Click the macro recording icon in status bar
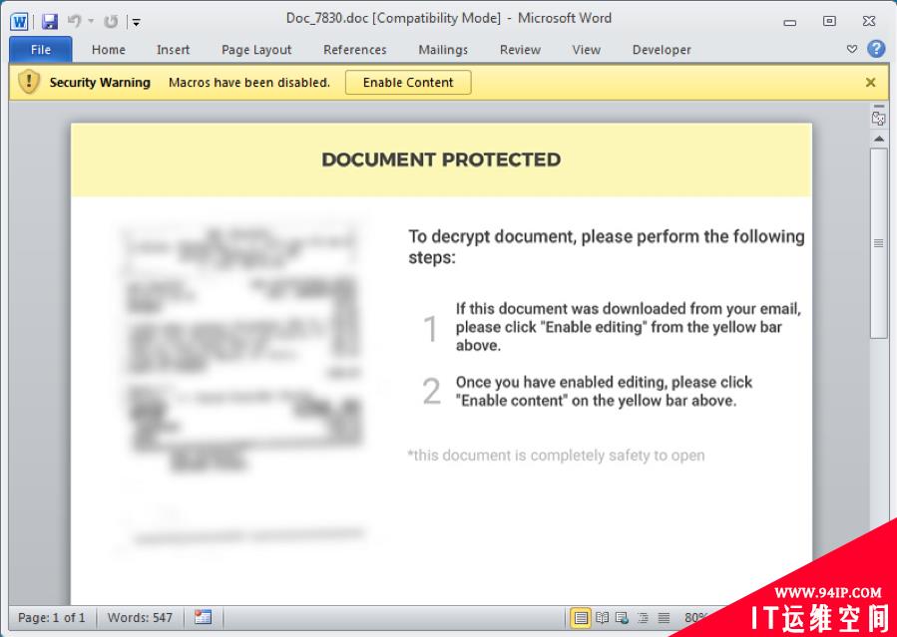 tap(203, 617)
